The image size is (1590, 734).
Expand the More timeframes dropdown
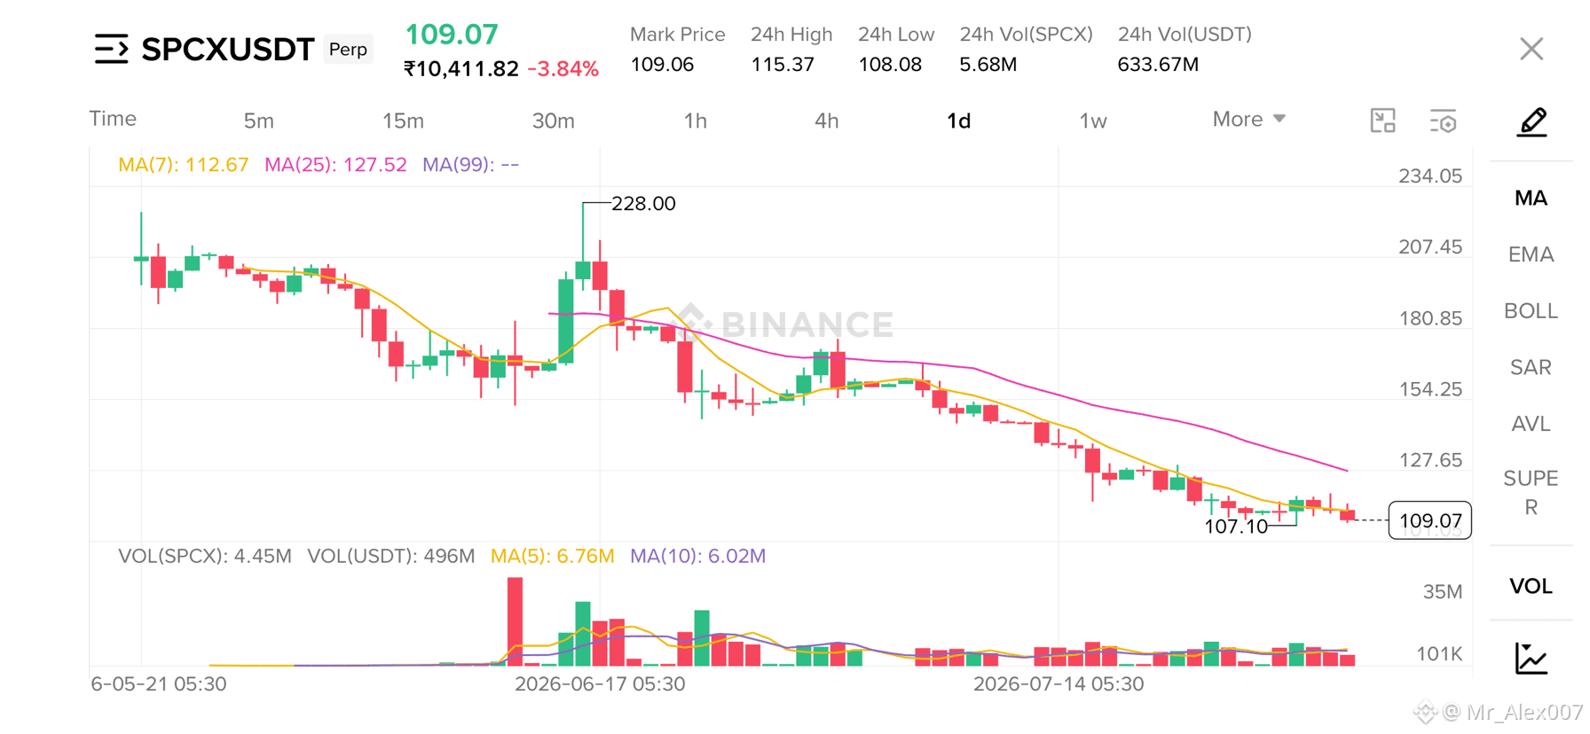tap(1248, 120)
